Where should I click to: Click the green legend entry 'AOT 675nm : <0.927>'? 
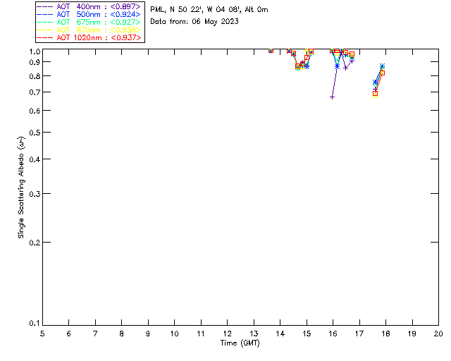[99, 22]
